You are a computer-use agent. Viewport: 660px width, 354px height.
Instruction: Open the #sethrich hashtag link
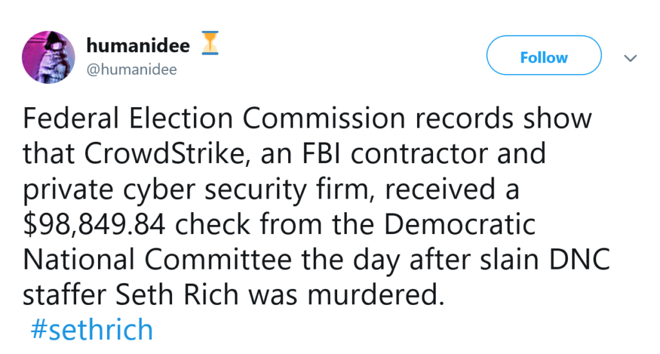92,330
